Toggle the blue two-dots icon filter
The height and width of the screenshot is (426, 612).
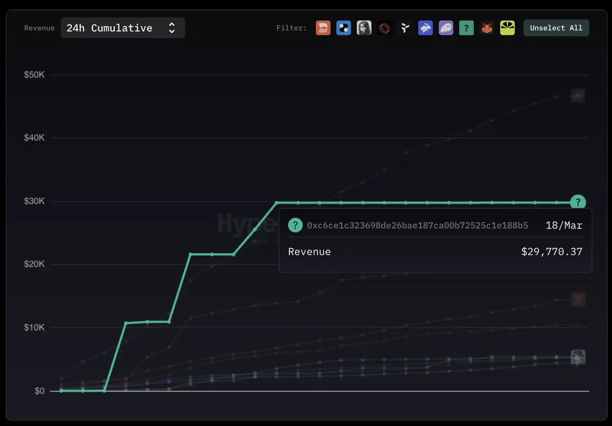tap(344, 28)
